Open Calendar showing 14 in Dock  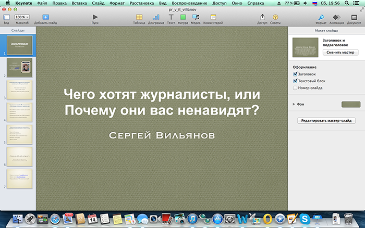coord(92,219)
